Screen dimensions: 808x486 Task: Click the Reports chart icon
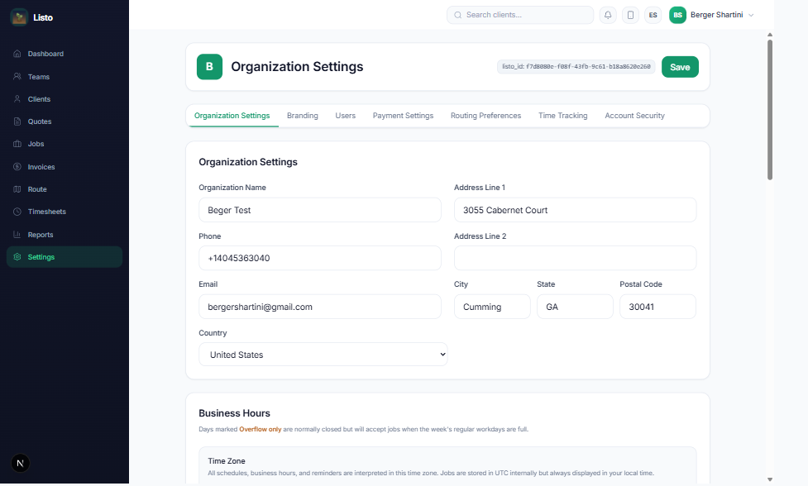[x=17, y=234]
